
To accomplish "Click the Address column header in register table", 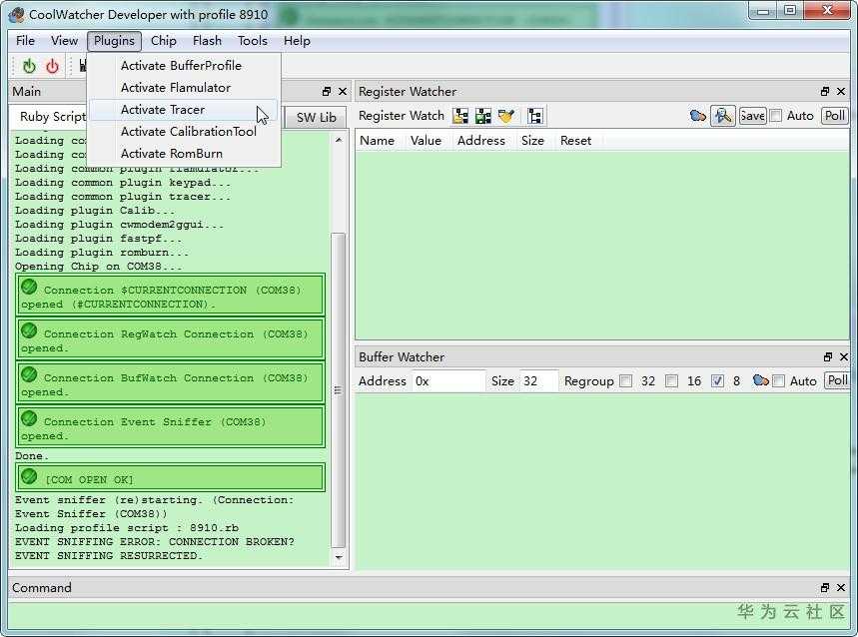I will click(481, 141).
